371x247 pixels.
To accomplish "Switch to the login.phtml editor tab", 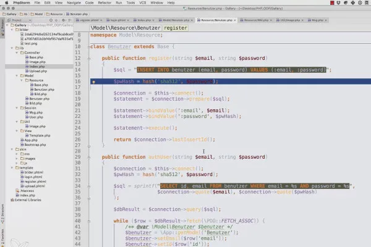I will click(x=117, y=20).
